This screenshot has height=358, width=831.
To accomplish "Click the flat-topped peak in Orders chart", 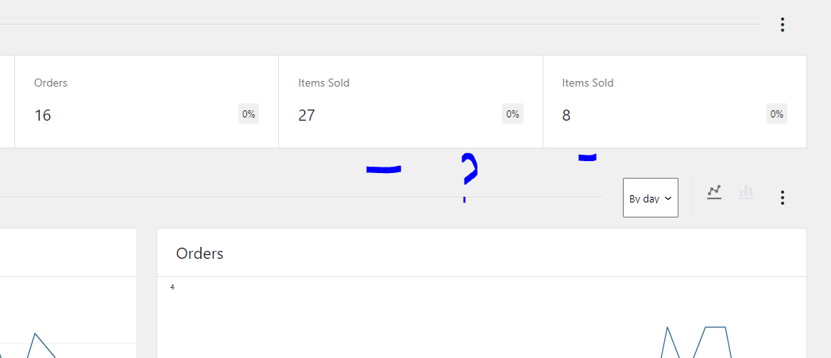I will [x=715, y=327].
